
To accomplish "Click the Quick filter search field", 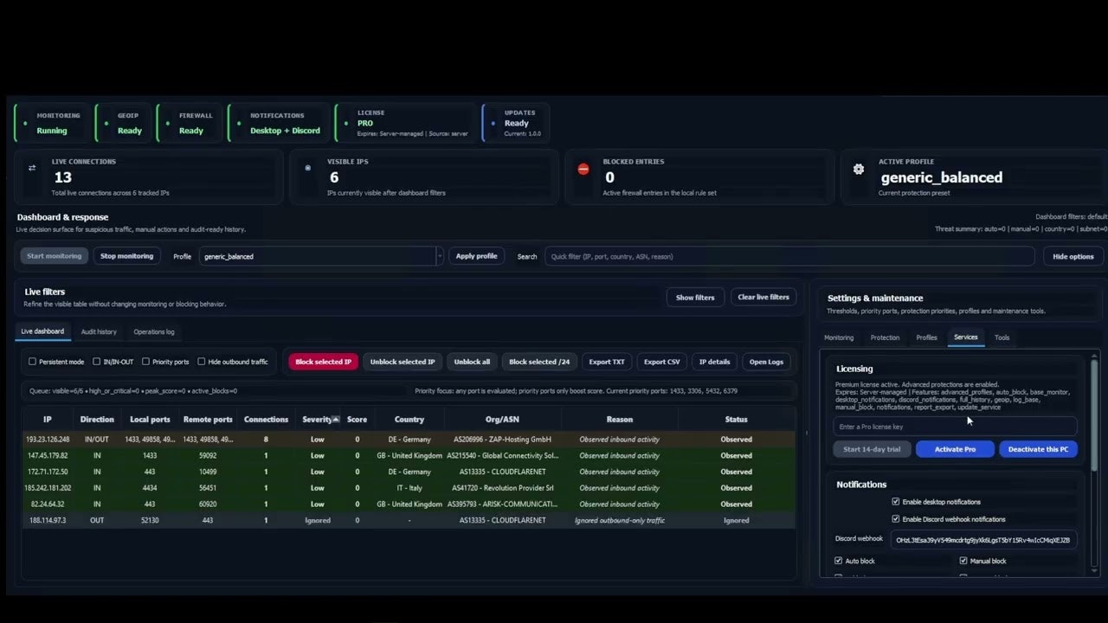I will pyautogui.click(x=789, y=256).
